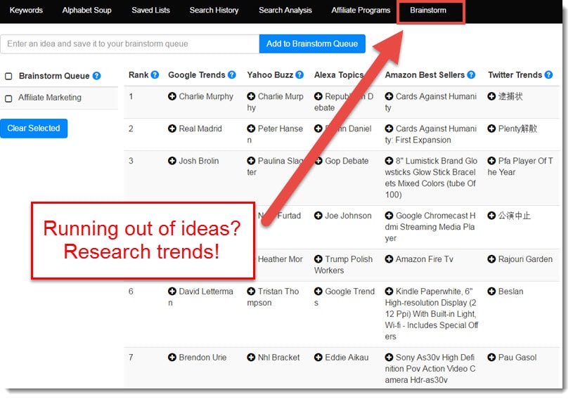This screenshot has height=399, width=573.
Task: Add Josh Brolin using its plus icon
Action: coord(172,160)
